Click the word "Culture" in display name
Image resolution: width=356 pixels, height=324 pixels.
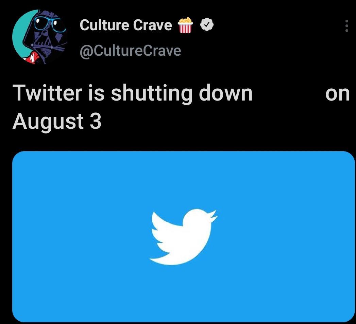[x=104, y=25]
